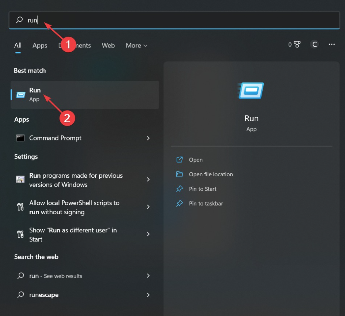Click Open in the Run preview pane
Screen dimensions: 345x316
click(196, 160)
